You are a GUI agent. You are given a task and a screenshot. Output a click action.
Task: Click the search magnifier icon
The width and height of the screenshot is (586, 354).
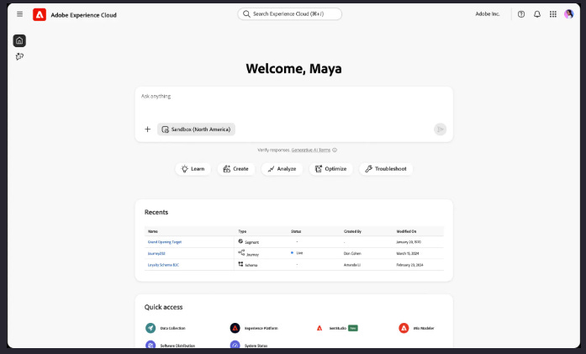click(x=246, y=13)
